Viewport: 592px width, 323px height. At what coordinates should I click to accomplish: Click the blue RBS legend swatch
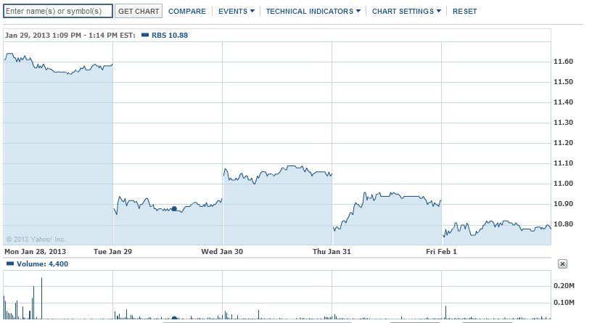pyautogui.click(x=145, y=35)
